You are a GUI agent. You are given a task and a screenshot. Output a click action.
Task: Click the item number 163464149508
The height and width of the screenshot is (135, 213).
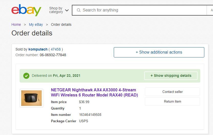coord(90,115)
